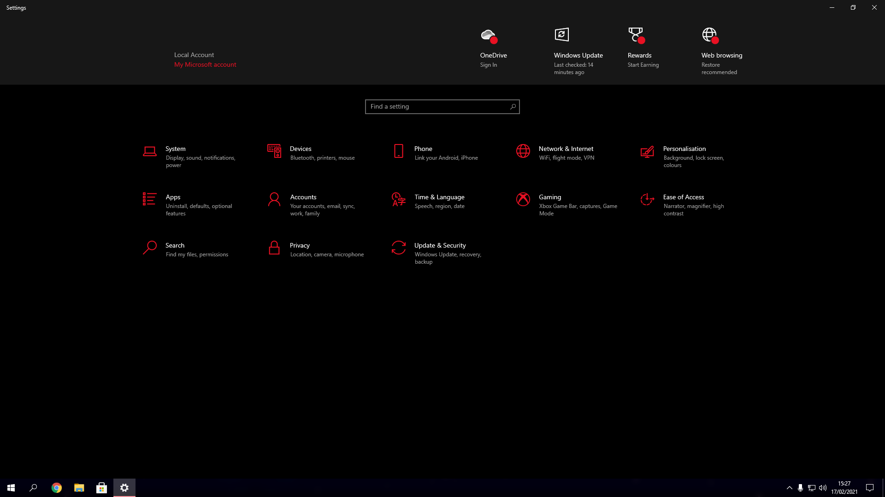The image size is (885, 497).
Task: Click Windows Update Last checked text
Action: 573,69
